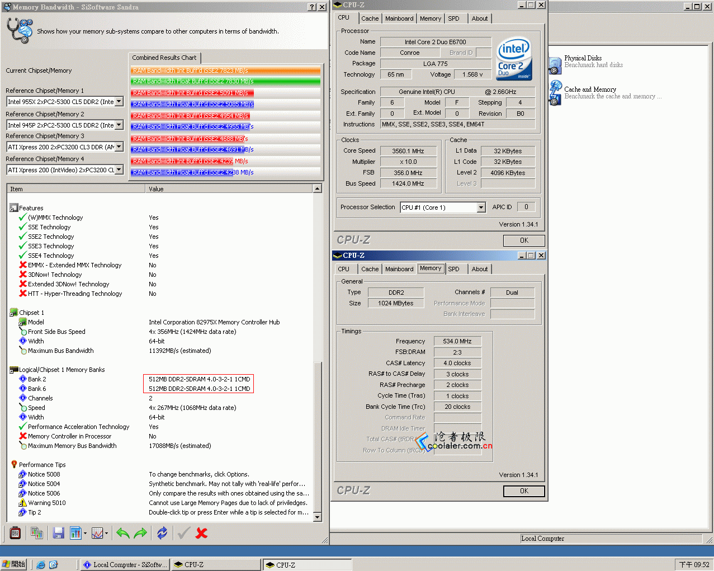714x571 pixels.
Task: Switch to the first CPU-Z taskbar button
Action: pos(216,565)
